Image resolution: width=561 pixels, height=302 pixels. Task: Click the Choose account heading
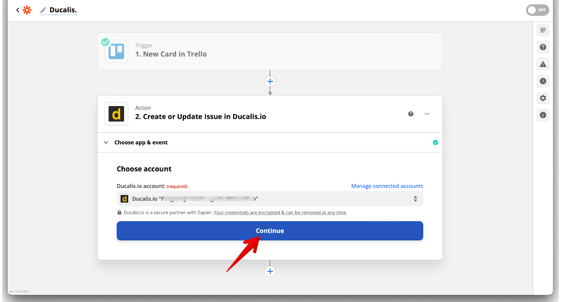(x=144, y=169)
